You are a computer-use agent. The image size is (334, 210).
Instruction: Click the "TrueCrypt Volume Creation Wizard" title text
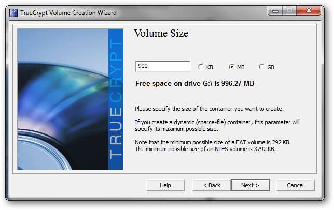point(68,13)
